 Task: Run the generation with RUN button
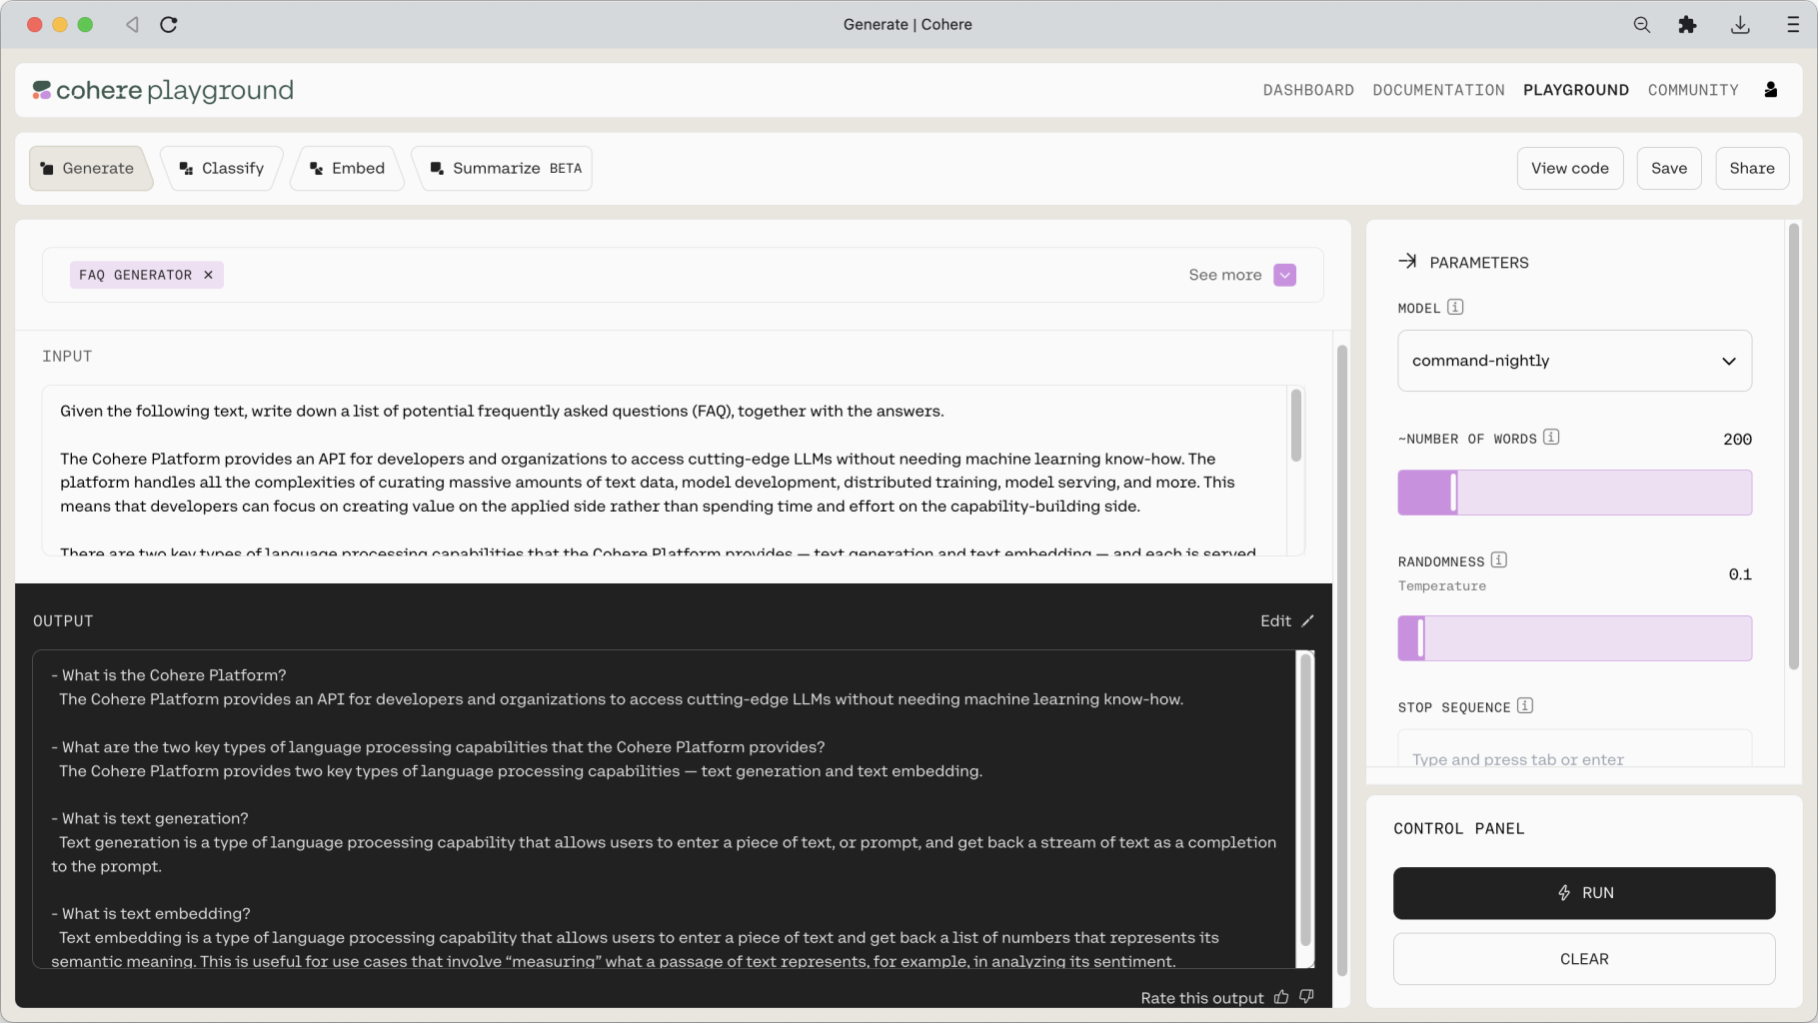pos(1584,893)
